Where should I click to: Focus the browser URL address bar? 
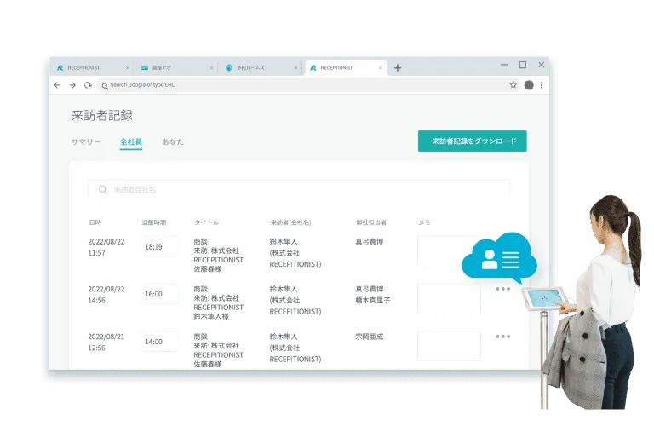(298, 85)
